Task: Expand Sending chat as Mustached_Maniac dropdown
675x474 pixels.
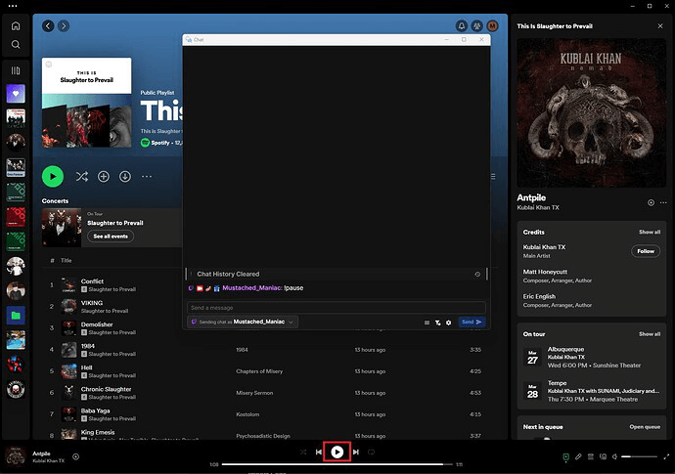Action: click(x=243, y=322)
